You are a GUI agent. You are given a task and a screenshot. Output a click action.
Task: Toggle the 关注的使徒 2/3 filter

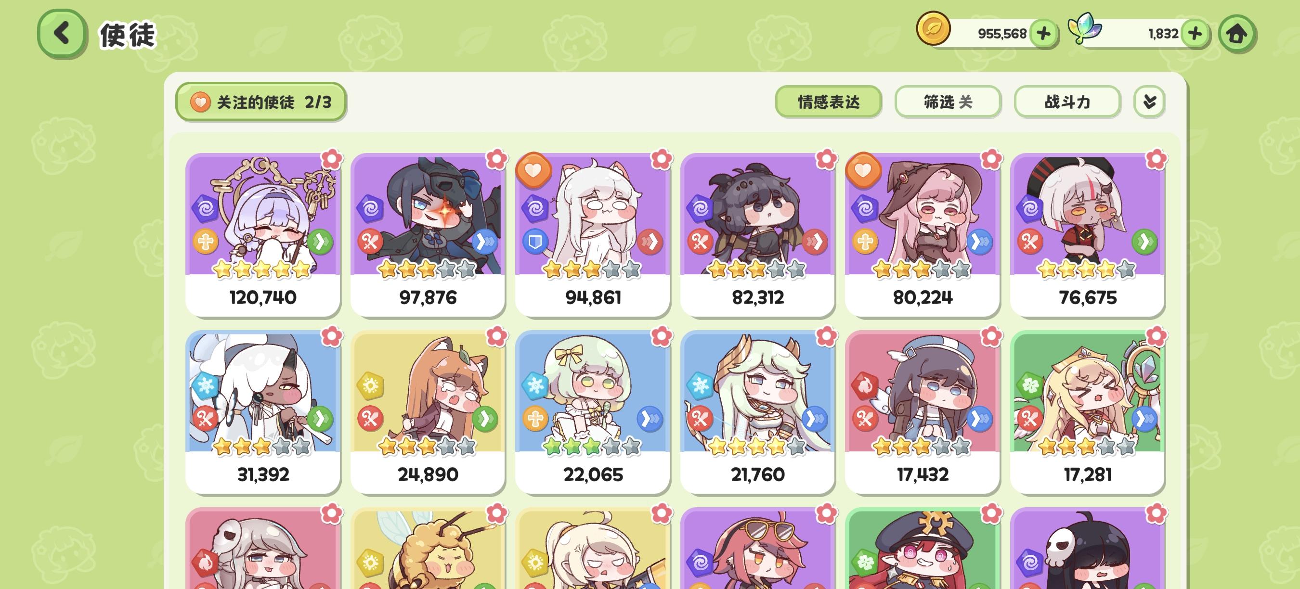[260, 102]
